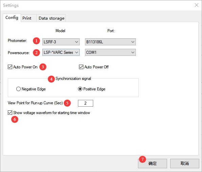Disable the Auto Power Off checkbox
This screenshot has height=172, width=202.
click(x=81, y=67)
